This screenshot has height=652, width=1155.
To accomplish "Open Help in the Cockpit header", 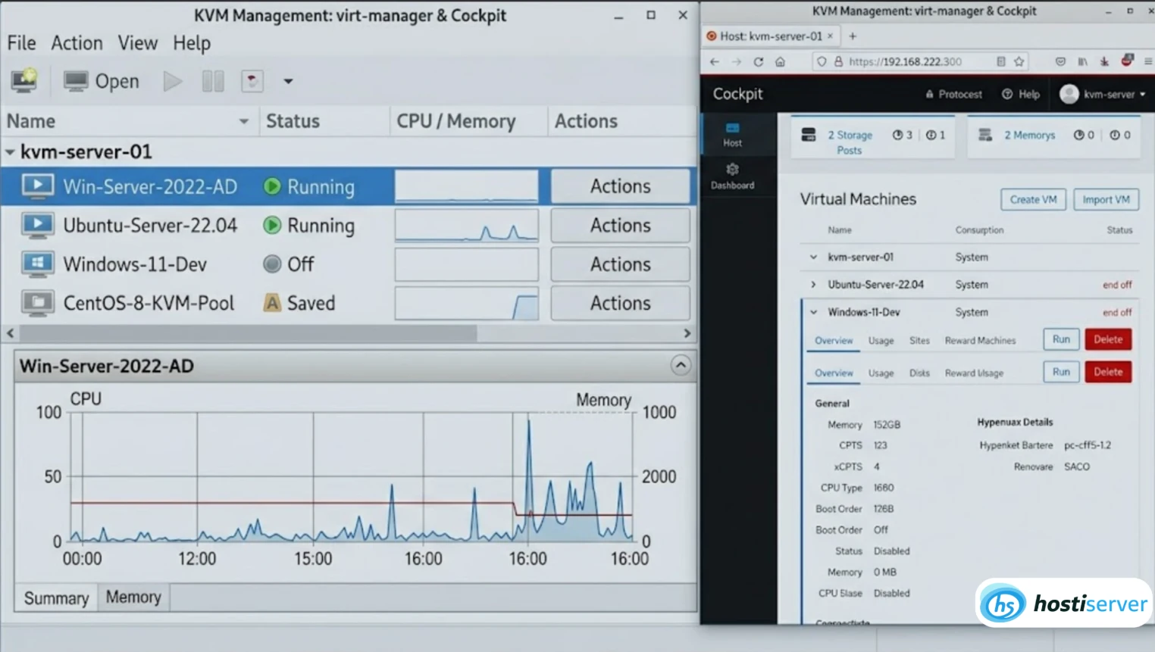I will coord(1021,95).
